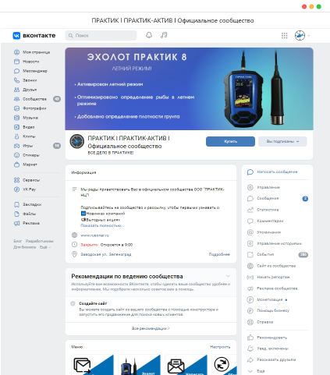Open the community avatar next to title
The height and width of the screenshot is (375, 330).
[77, 141]
